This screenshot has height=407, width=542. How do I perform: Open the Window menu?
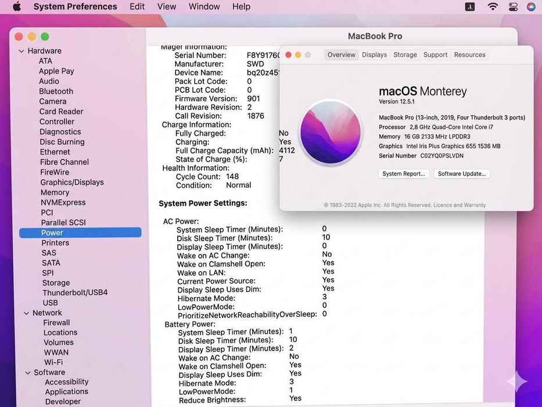click(x=204, y=6)
